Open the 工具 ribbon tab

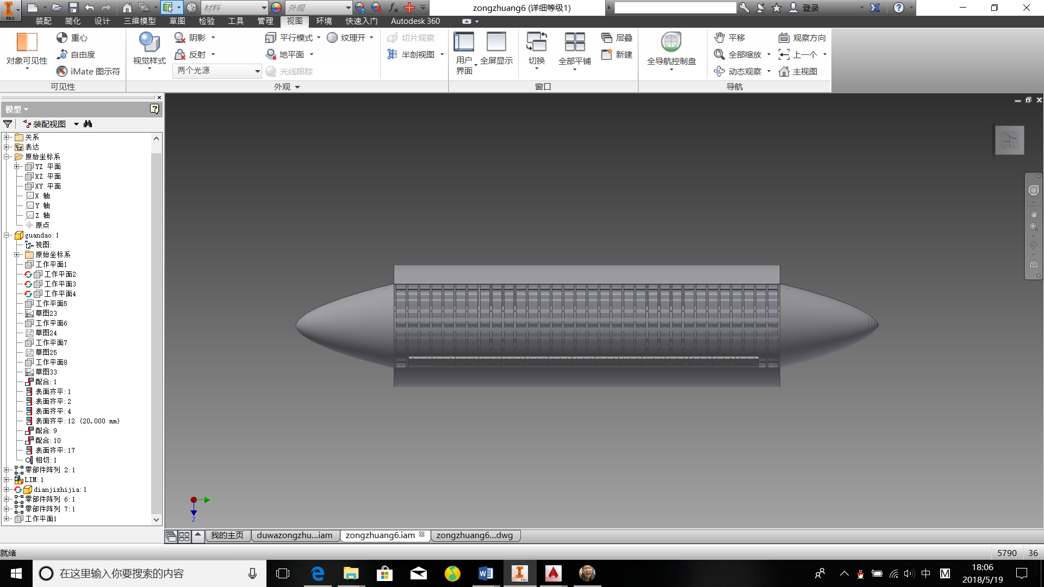(x=235, y=21)
